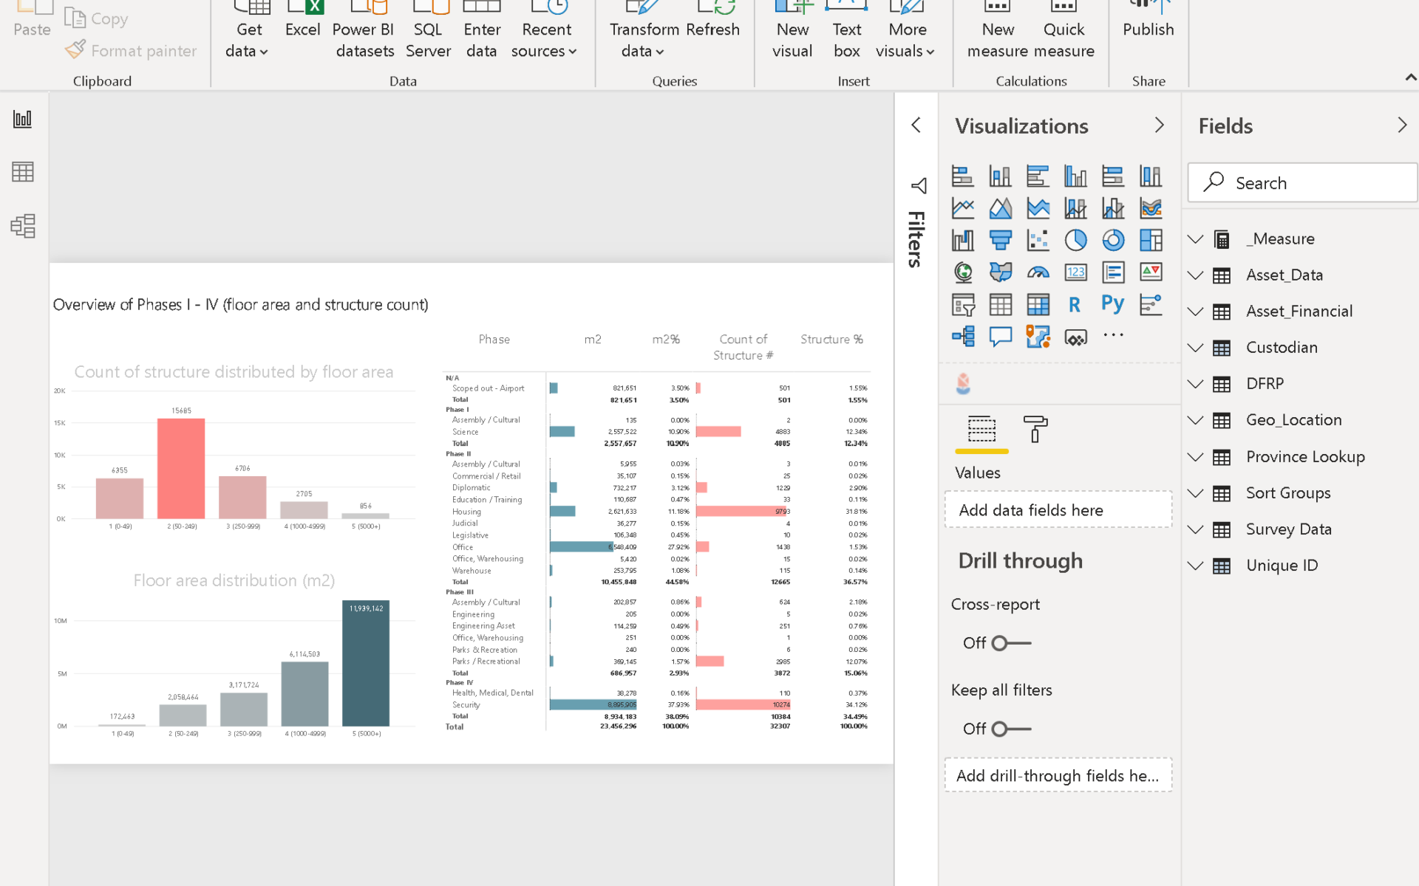
Task: Switch to Model view in left sidebar
Action: 23,226
